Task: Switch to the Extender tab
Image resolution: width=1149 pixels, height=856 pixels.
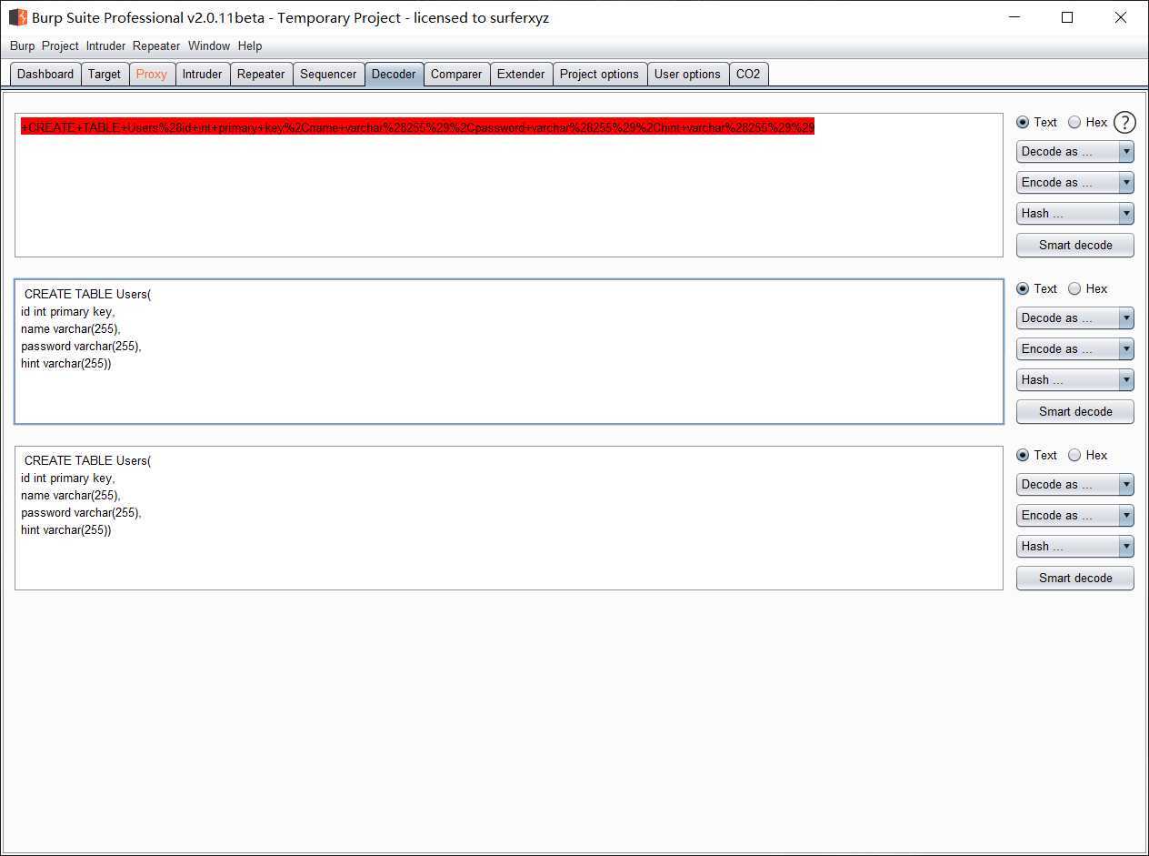Action: click(521, 74)
